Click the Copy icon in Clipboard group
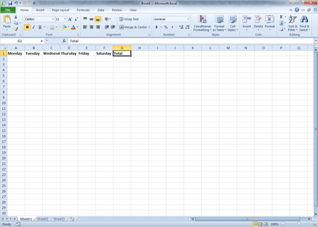Screen dimensions: 318x227 pos(16,23)
